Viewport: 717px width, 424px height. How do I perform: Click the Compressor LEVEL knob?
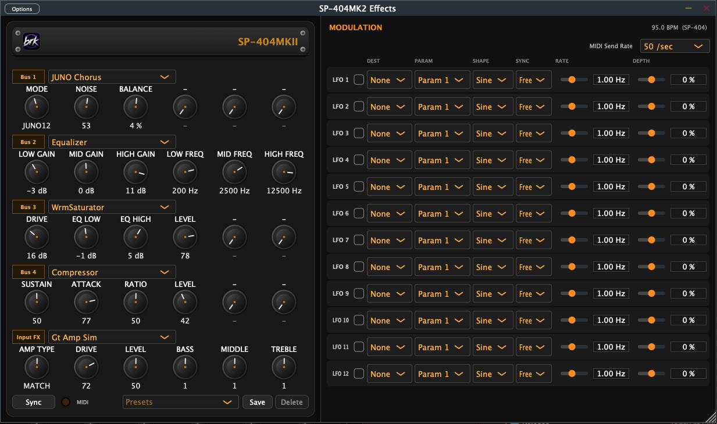(185, 302)
